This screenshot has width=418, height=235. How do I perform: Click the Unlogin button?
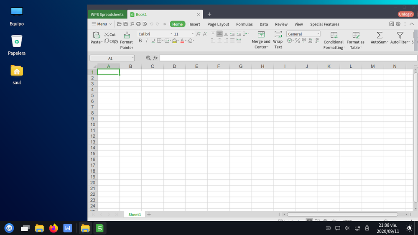[x=405, y=14]
